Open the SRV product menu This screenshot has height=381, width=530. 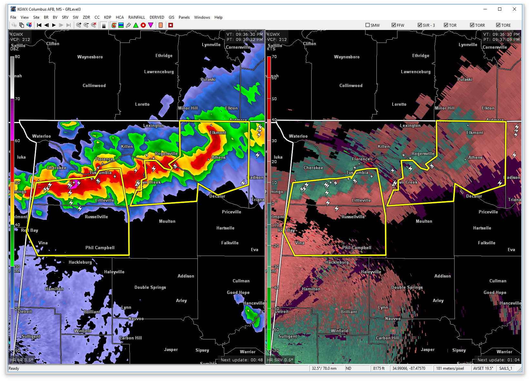(65, 17)
